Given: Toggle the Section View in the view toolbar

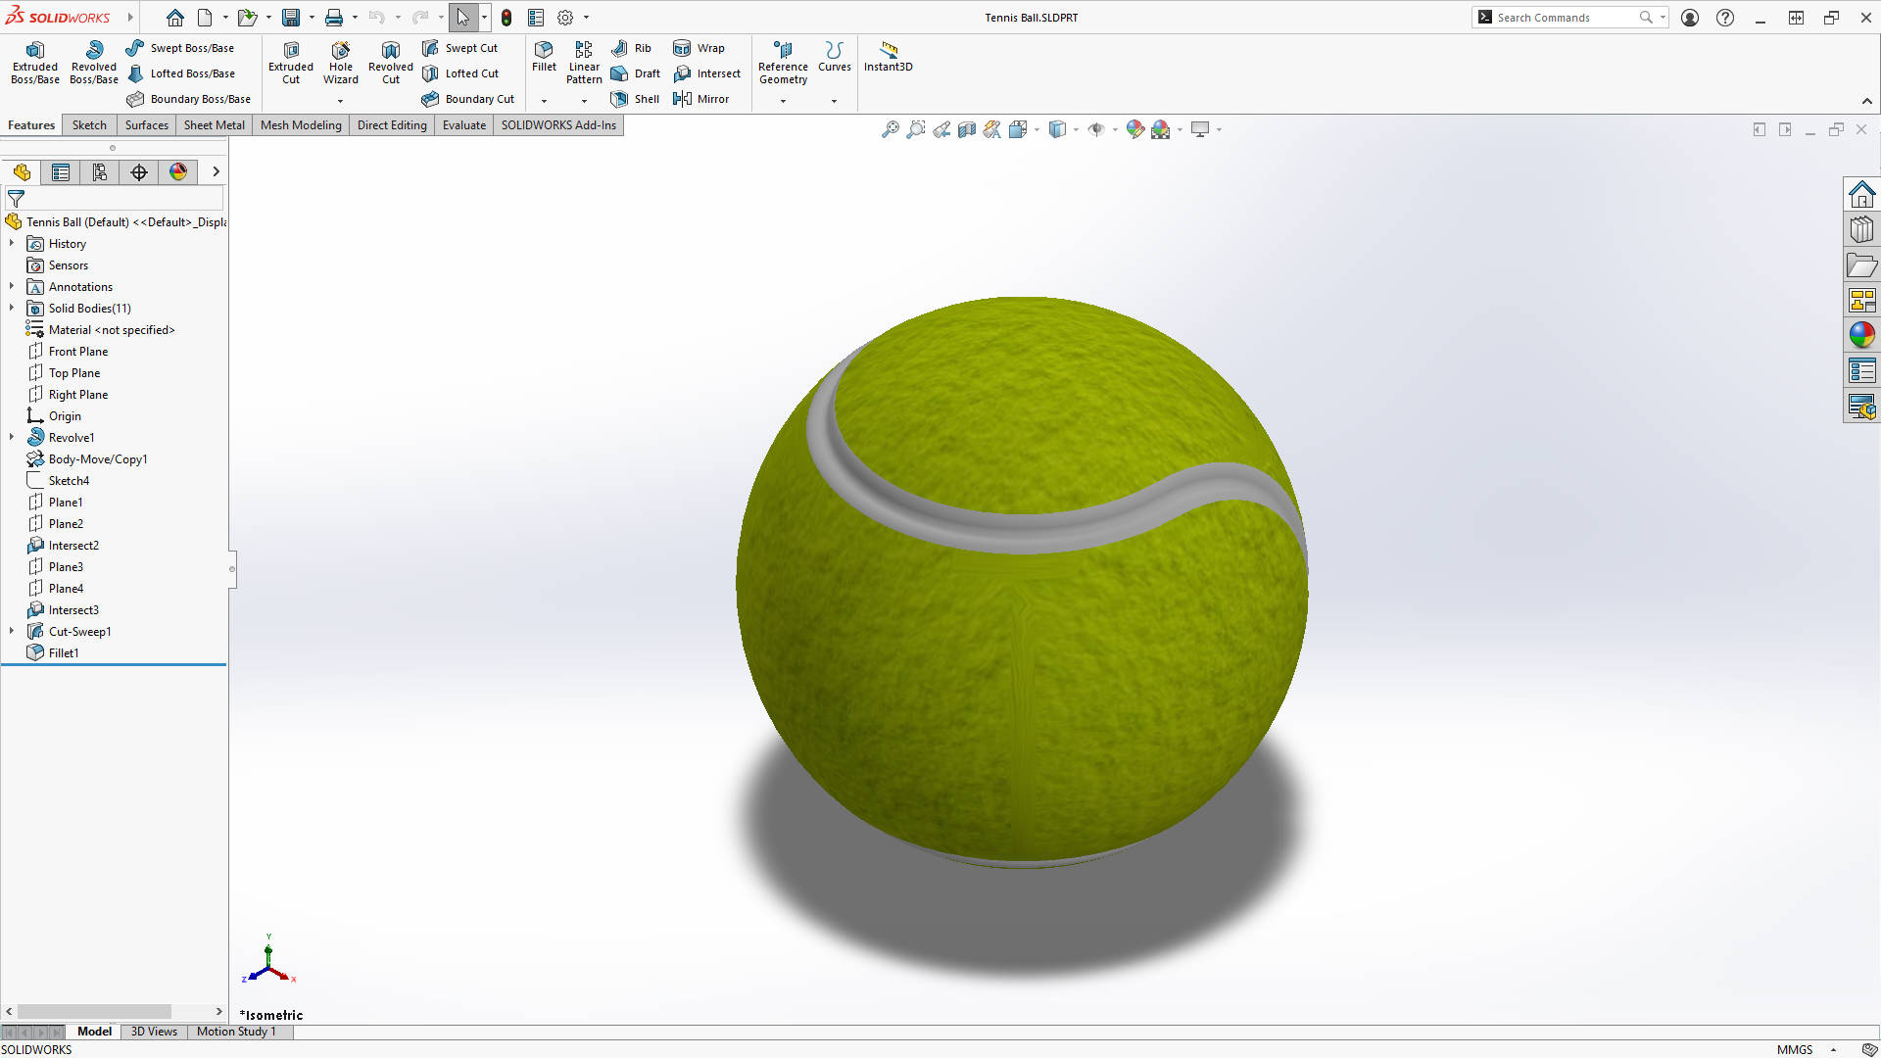Looking at the screenshot, I should [x=967, y=128].
